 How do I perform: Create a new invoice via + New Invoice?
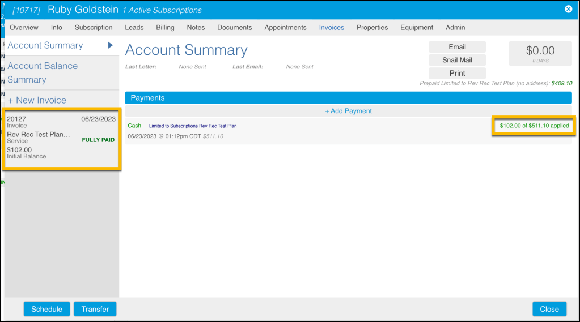pos(37,100)
